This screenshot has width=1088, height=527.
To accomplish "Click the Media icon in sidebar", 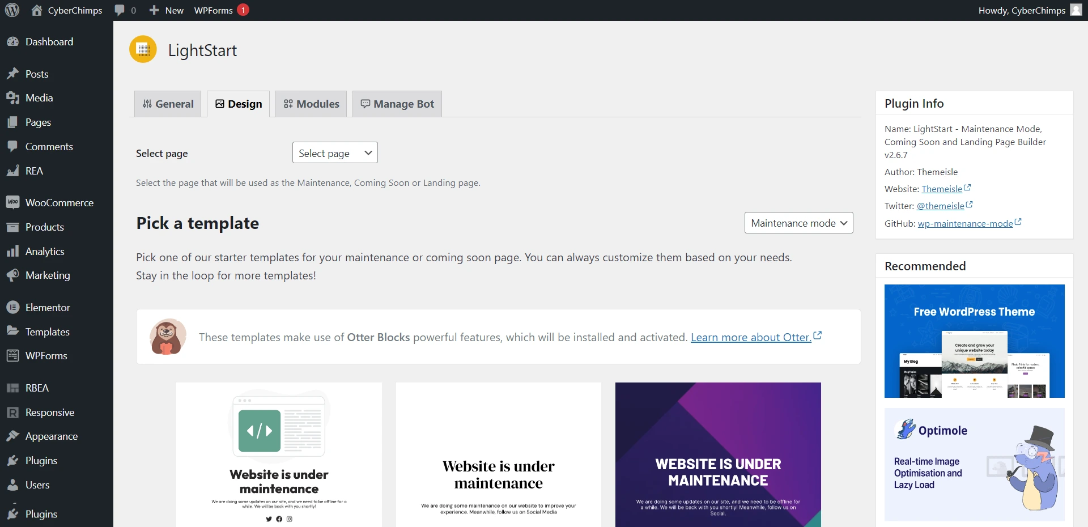I will click(12, 98).
